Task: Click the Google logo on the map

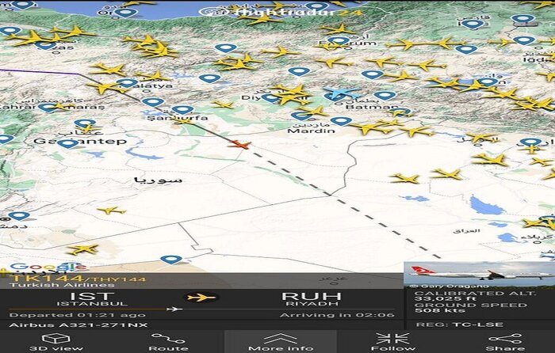Action: [x=36, y=267]
